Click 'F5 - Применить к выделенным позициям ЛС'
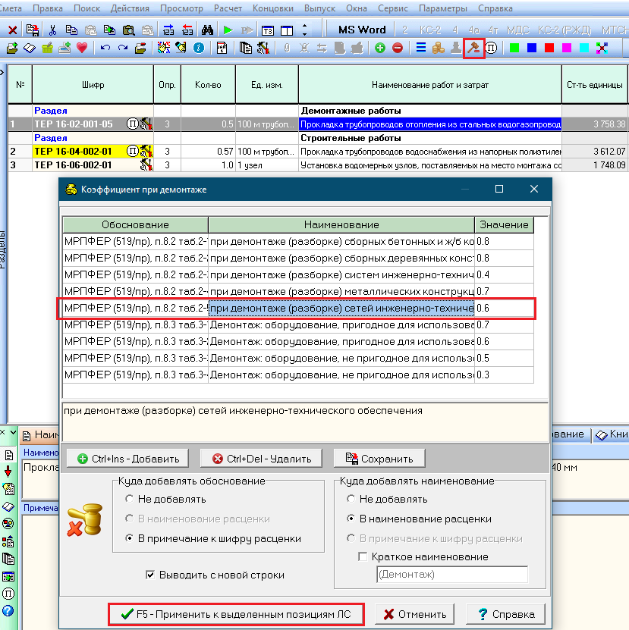This screenshot has width=629, height=630. pos(236,614)
